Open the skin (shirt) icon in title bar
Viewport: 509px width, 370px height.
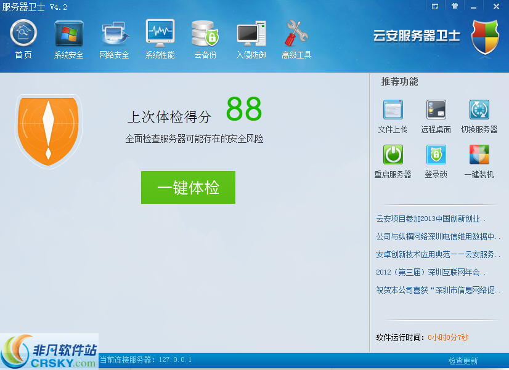click(x=455, y=6)
